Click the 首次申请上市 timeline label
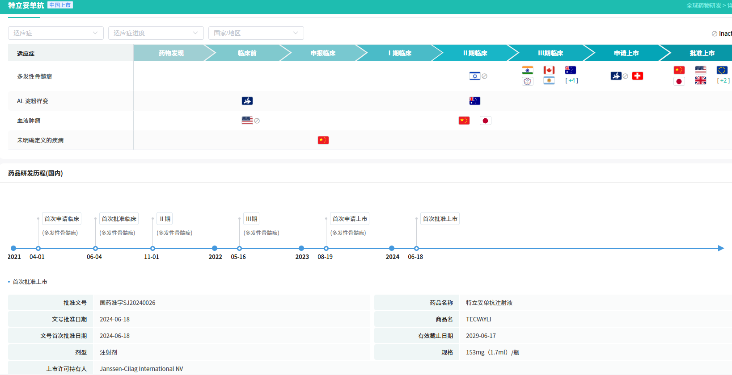732x375 pixels. point(350,219)
